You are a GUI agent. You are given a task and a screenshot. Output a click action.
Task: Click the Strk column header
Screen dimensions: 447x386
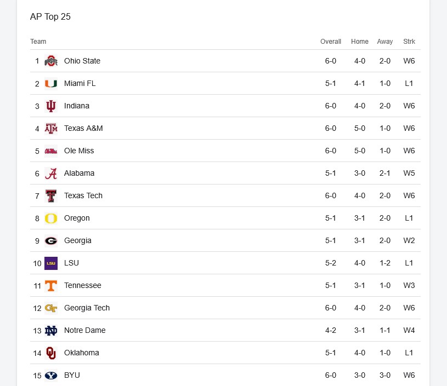coord(409,42)
